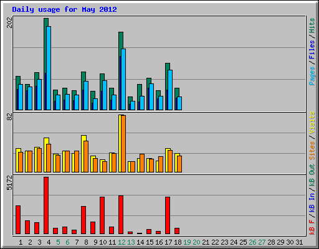Click day 4 on the date axis
This screenshot has width=319, height=249.
pyautogui.click(x=49, y=242)
